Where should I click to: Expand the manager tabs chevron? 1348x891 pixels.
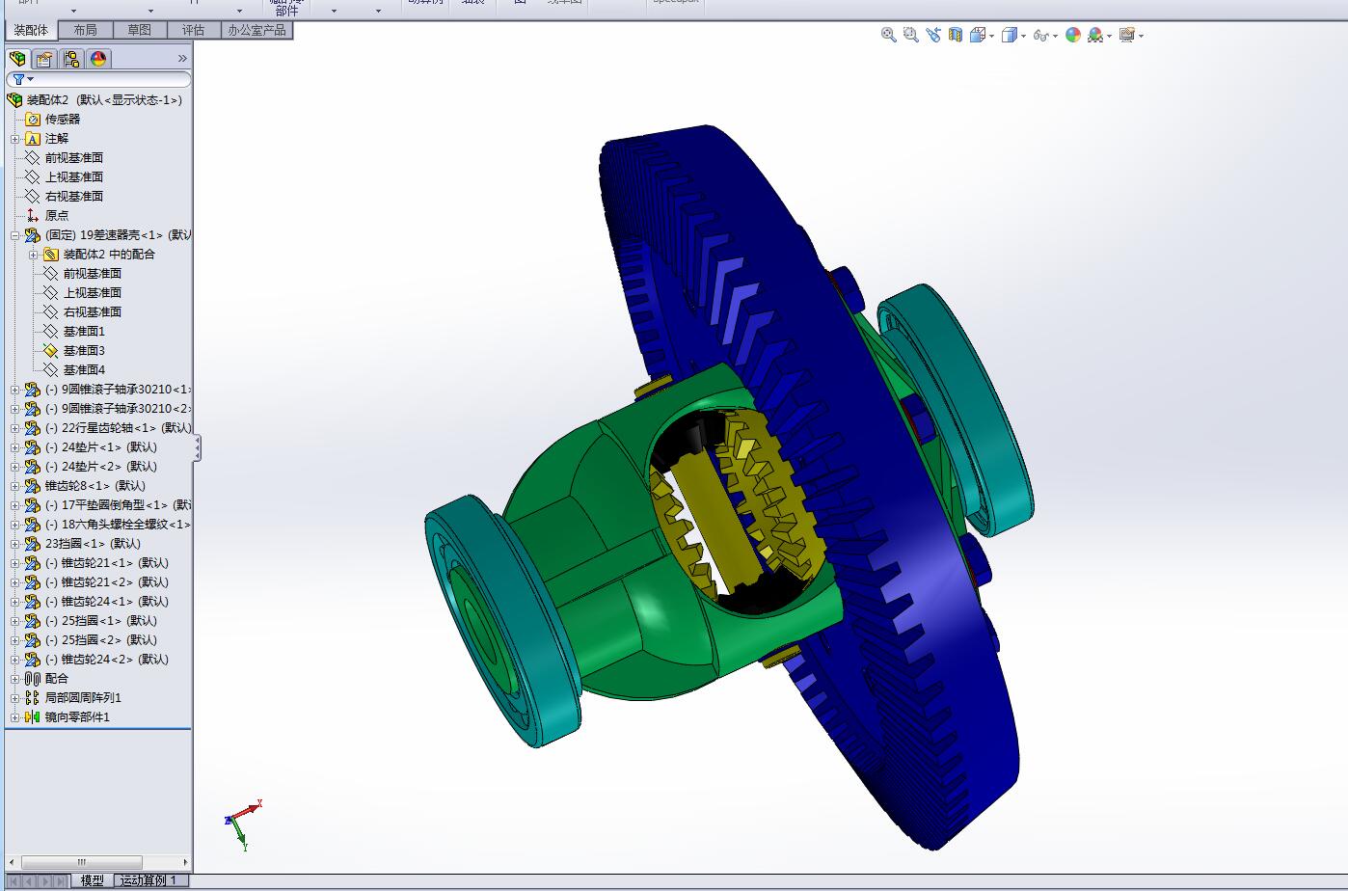(x=182, y=59)
